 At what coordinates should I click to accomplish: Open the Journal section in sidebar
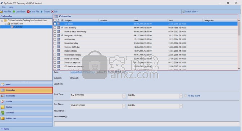coord(26,113)
